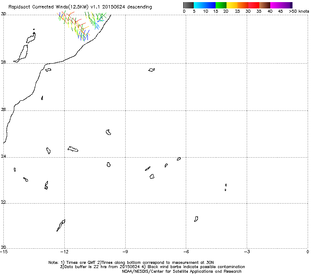This screenshot has width=311, height=274.
Task: Select the '-3' longitude axis label
Action: (247, 252)
